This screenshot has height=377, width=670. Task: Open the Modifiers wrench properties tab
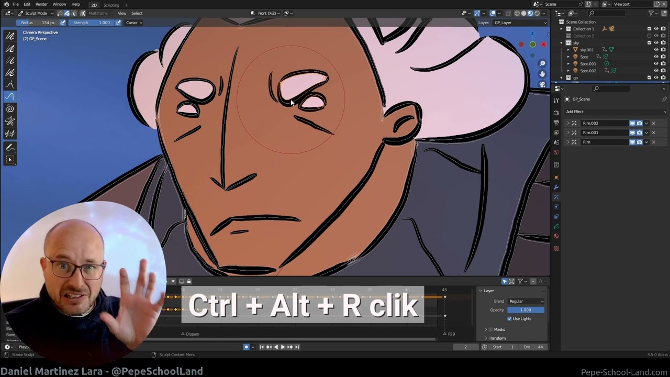pos(556,187)
